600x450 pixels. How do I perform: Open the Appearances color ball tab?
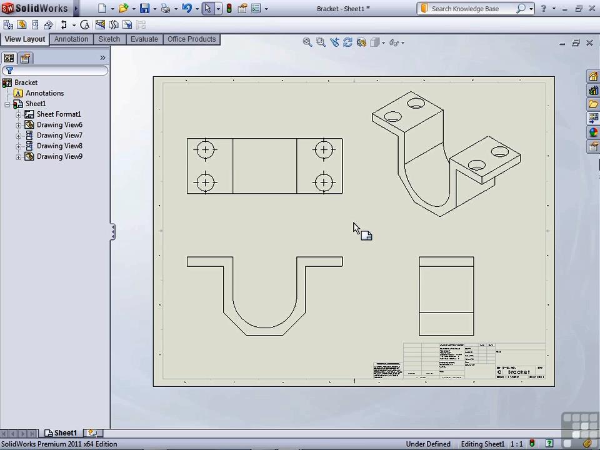point(593,132)
